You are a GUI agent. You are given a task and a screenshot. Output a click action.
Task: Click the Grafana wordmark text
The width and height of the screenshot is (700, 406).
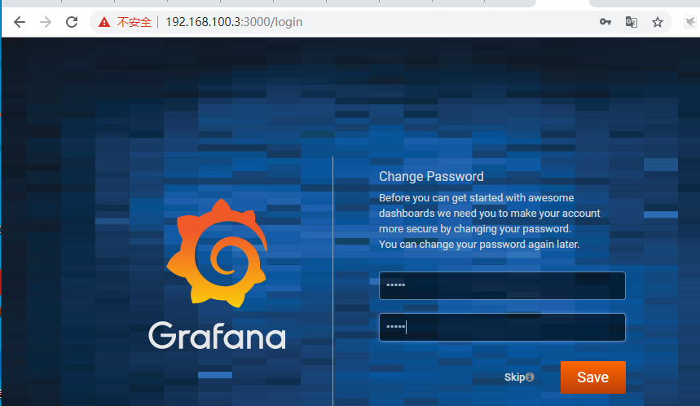[x=217, y=335]
